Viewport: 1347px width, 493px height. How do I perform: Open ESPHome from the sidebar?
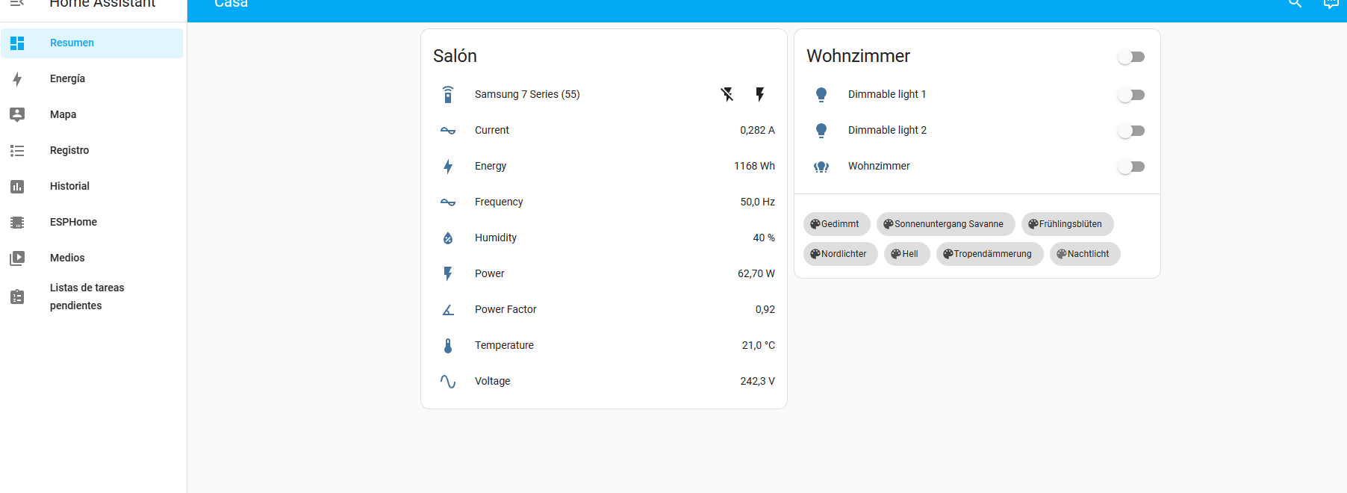tap(73, 222)
